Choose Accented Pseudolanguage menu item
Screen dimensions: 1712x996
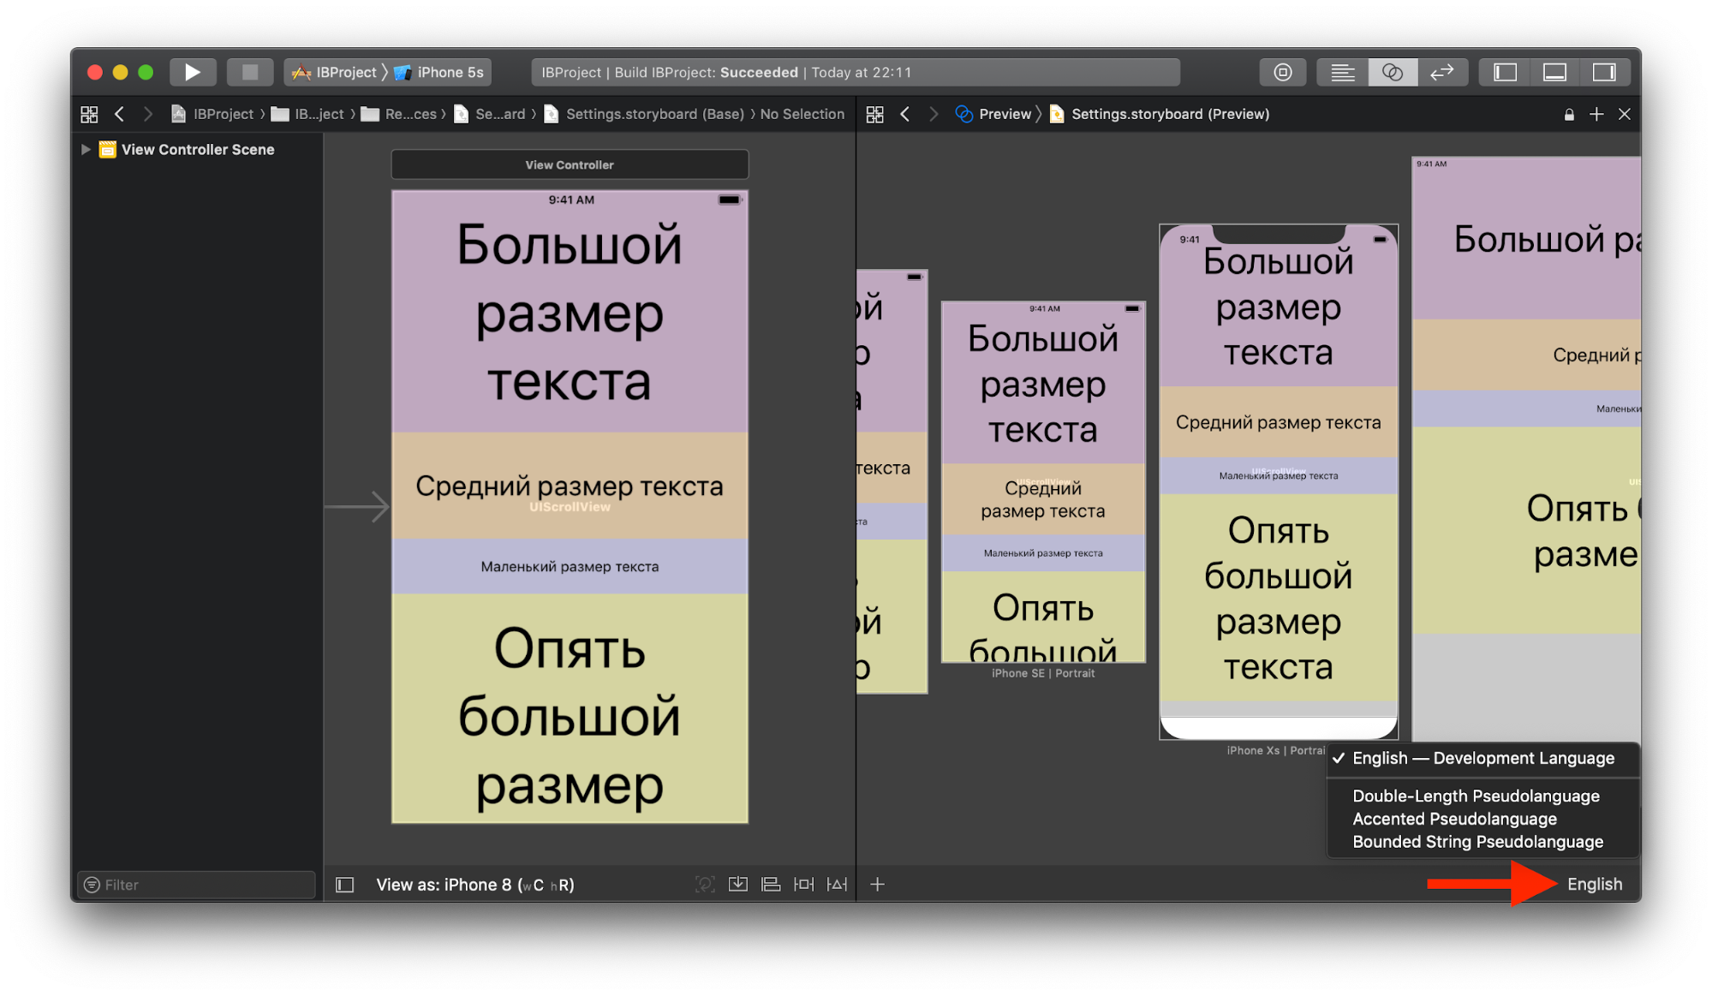point(1454,819)
